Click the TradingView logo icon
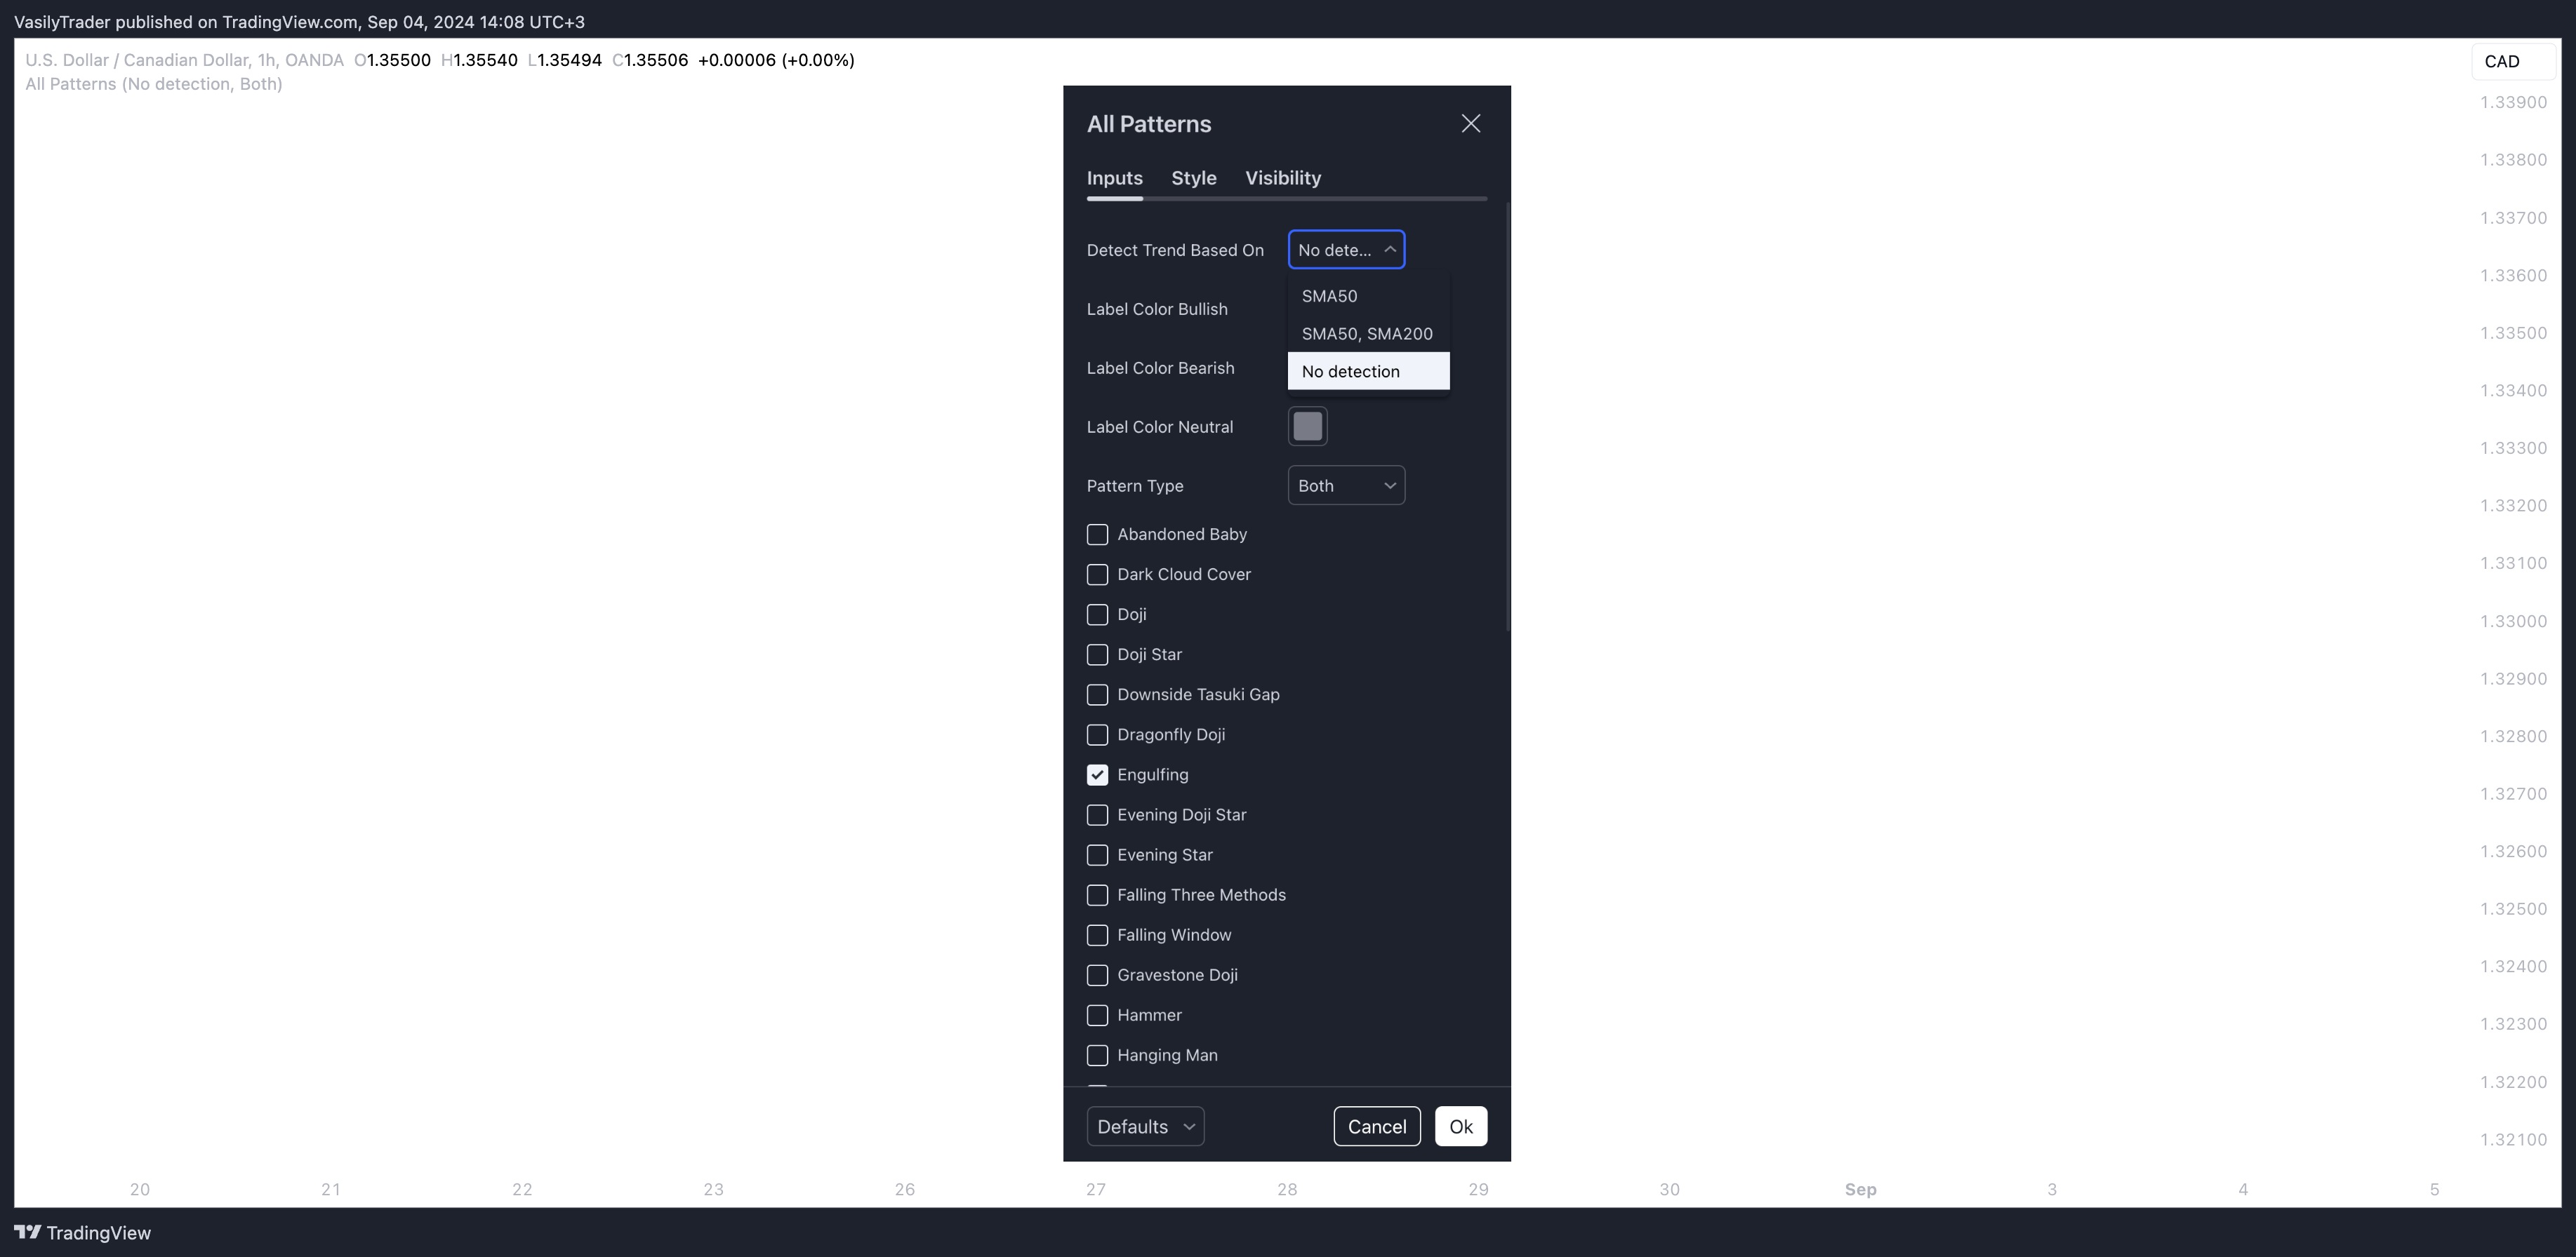Image resolution: width=2576 pixels, height=1257 pixels. point(28,1232)
